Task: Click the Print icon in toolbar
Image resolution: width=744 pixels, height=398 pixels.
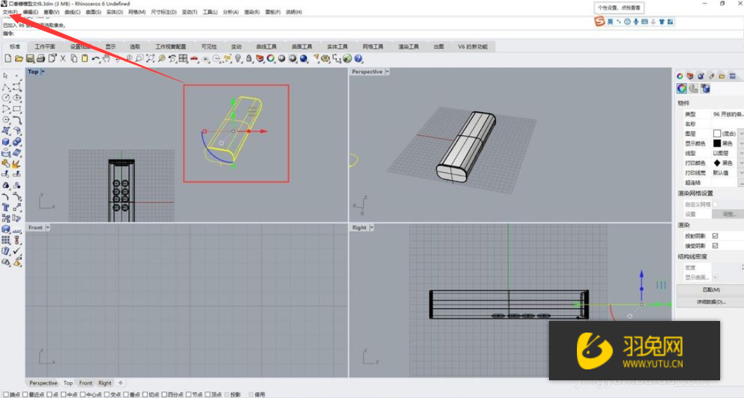Action: pos(41,59)
